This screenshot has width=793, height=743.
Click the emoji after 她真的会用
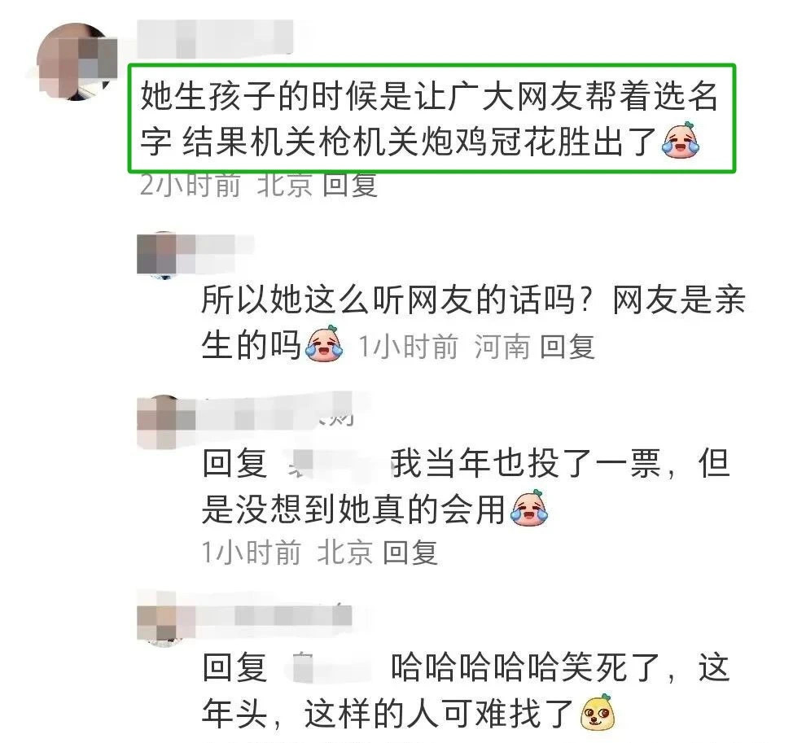529,508
